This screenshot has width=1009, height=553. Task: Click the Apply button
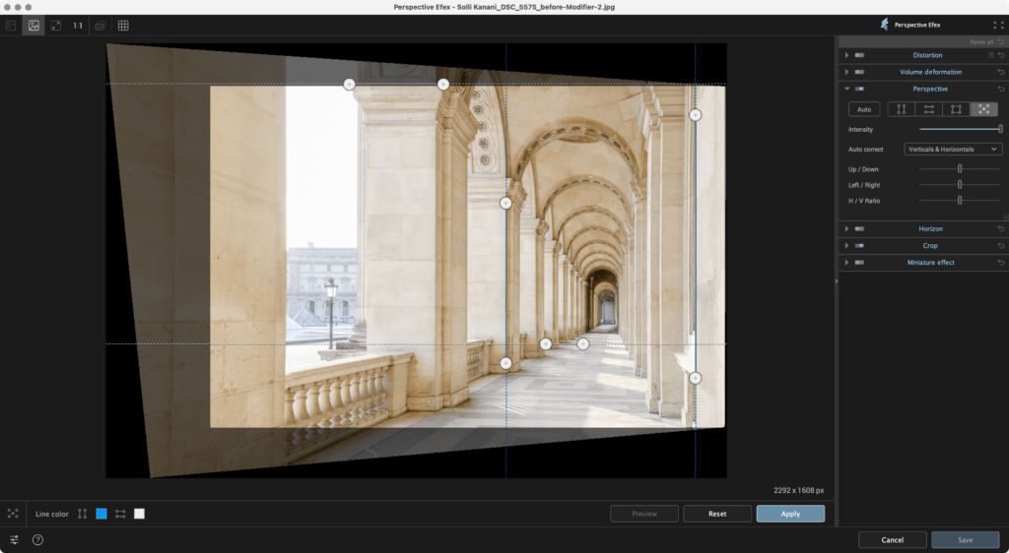click(790, 514)
